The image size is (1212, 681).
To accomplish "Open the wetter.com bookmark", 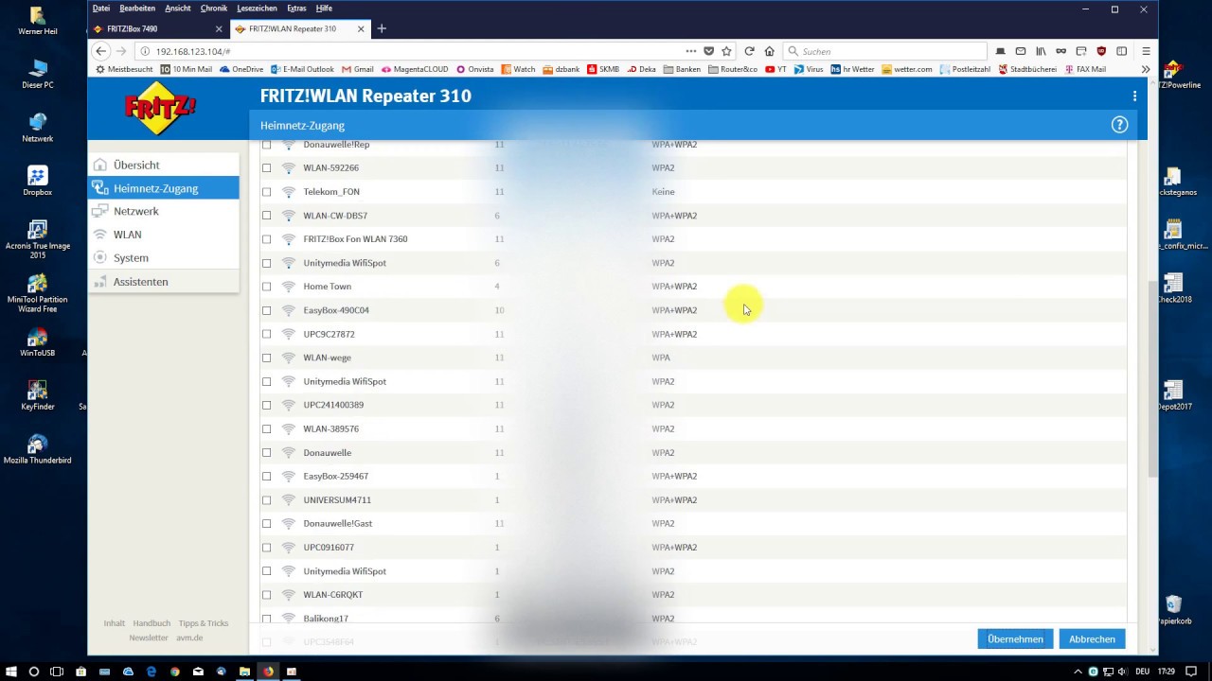I will [906, 69].
